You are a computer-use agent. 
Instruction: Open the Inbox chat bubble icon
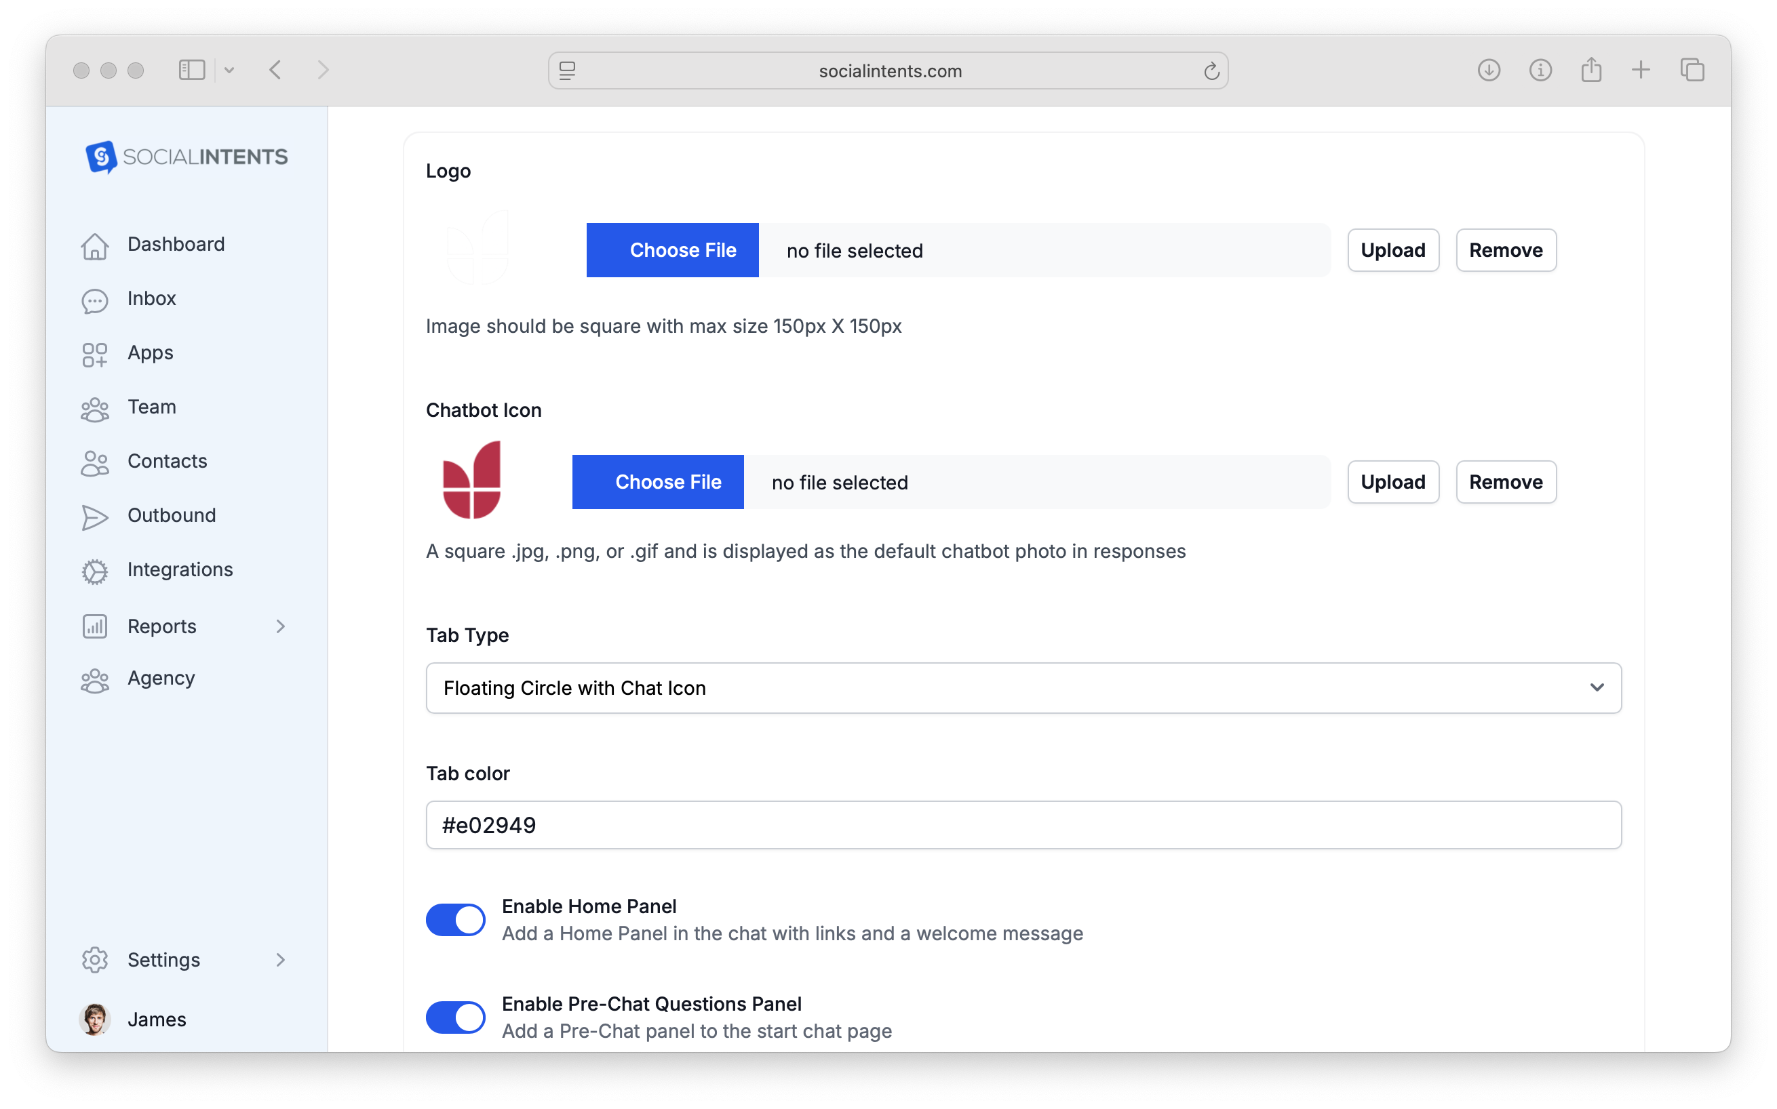click(x=95, y=300)
